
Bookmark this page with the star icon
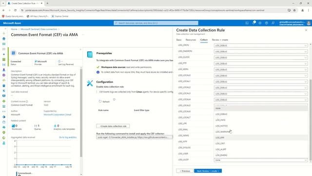click(x=294, y=10)
